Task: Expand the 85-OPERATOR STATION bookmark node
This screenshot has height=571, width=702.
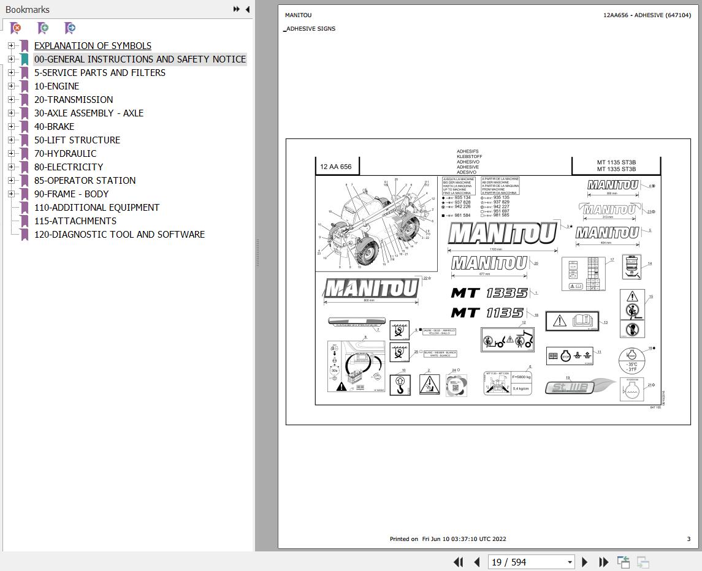Action: pyautogui.click(x=11, y=180)
